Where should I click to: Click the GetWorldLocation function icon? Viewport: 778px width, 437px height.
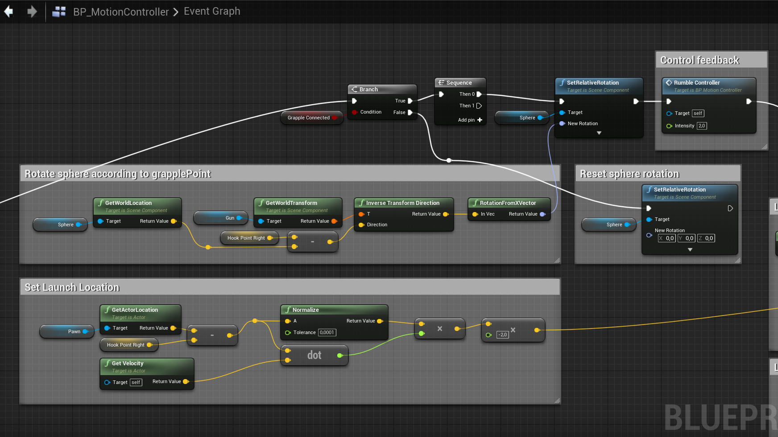[100, 203]
